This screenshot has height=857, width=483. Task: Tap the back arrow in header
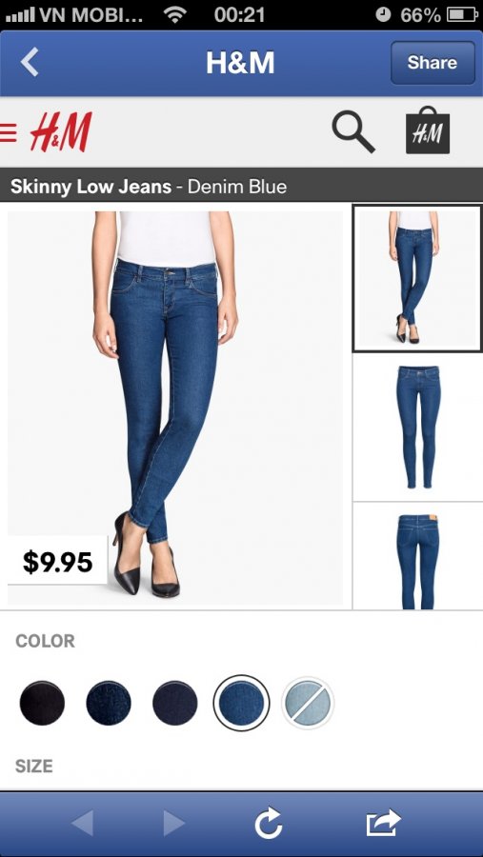pyautogui.click(x=30, y=62)
